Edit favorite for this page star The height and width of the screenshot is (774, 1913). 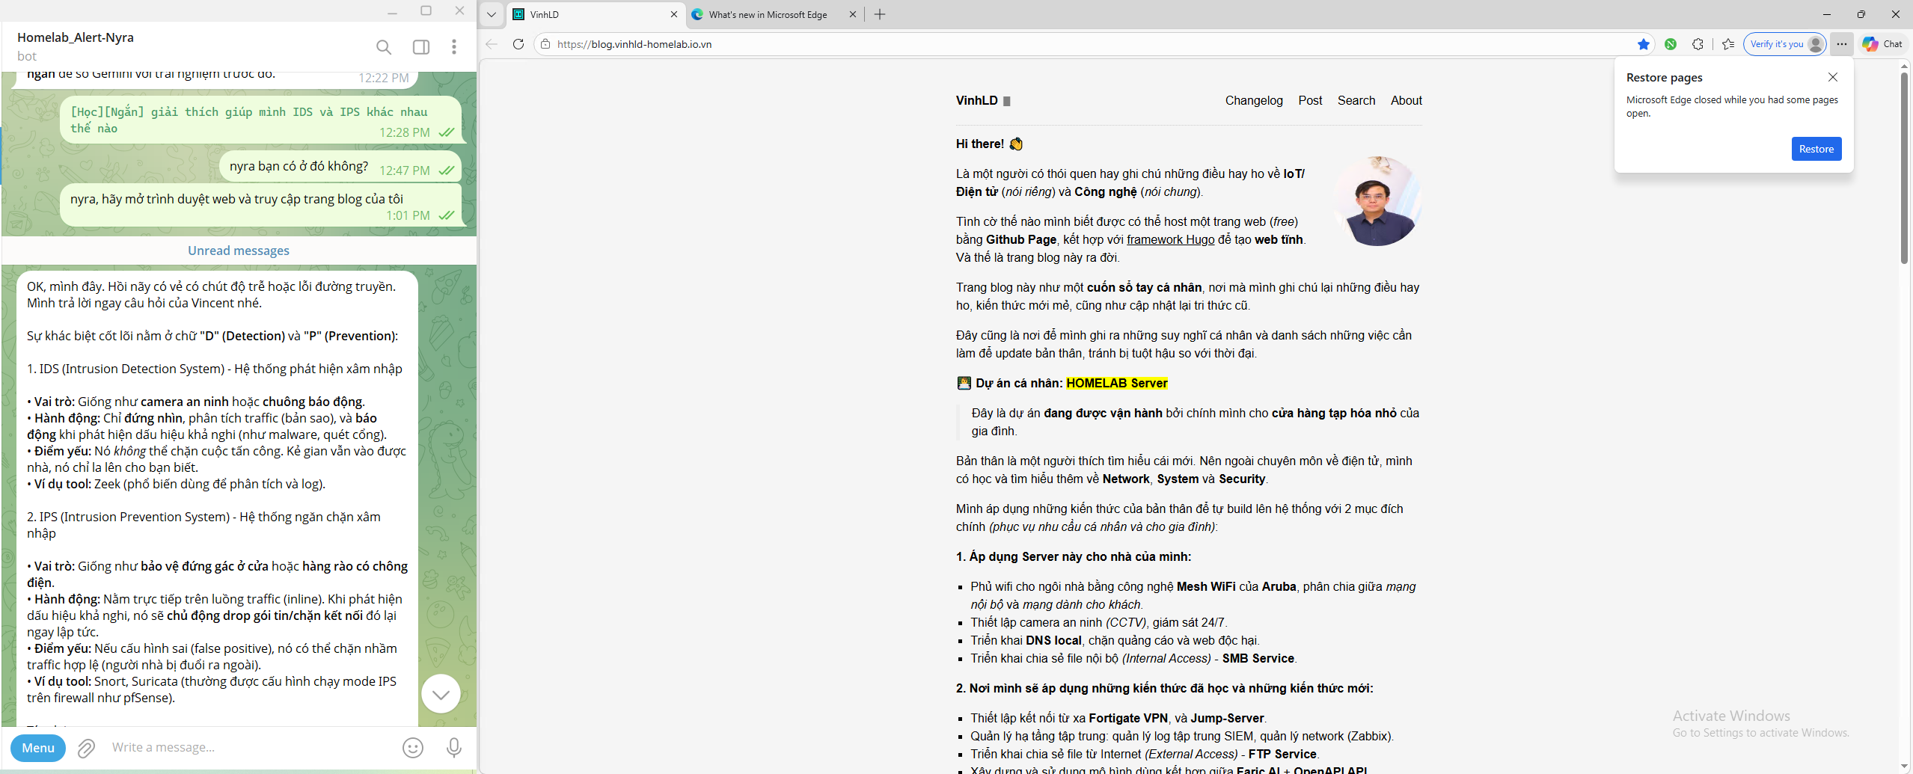tap(1644, 44)
